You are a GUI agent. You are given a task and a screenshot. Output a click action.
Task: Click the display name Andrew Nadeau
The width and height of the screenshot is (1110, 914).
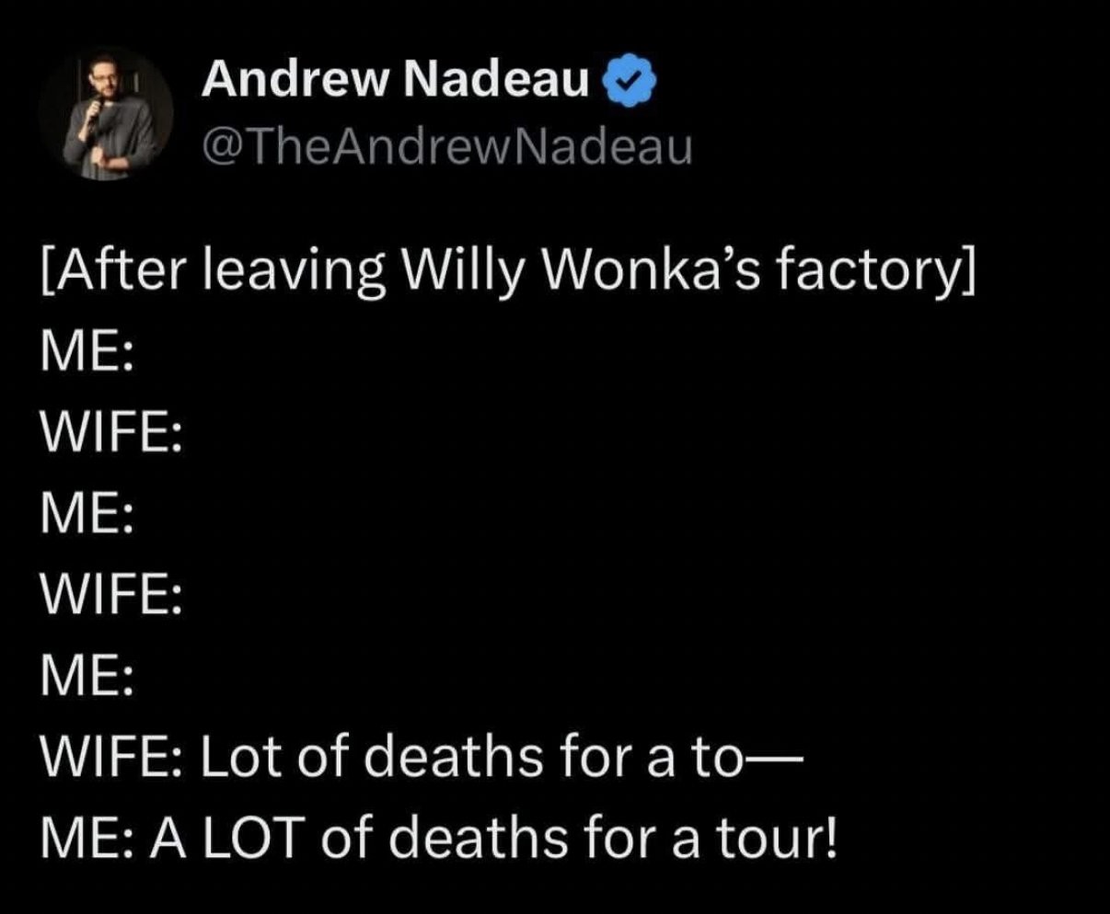[x=395, y=81]
